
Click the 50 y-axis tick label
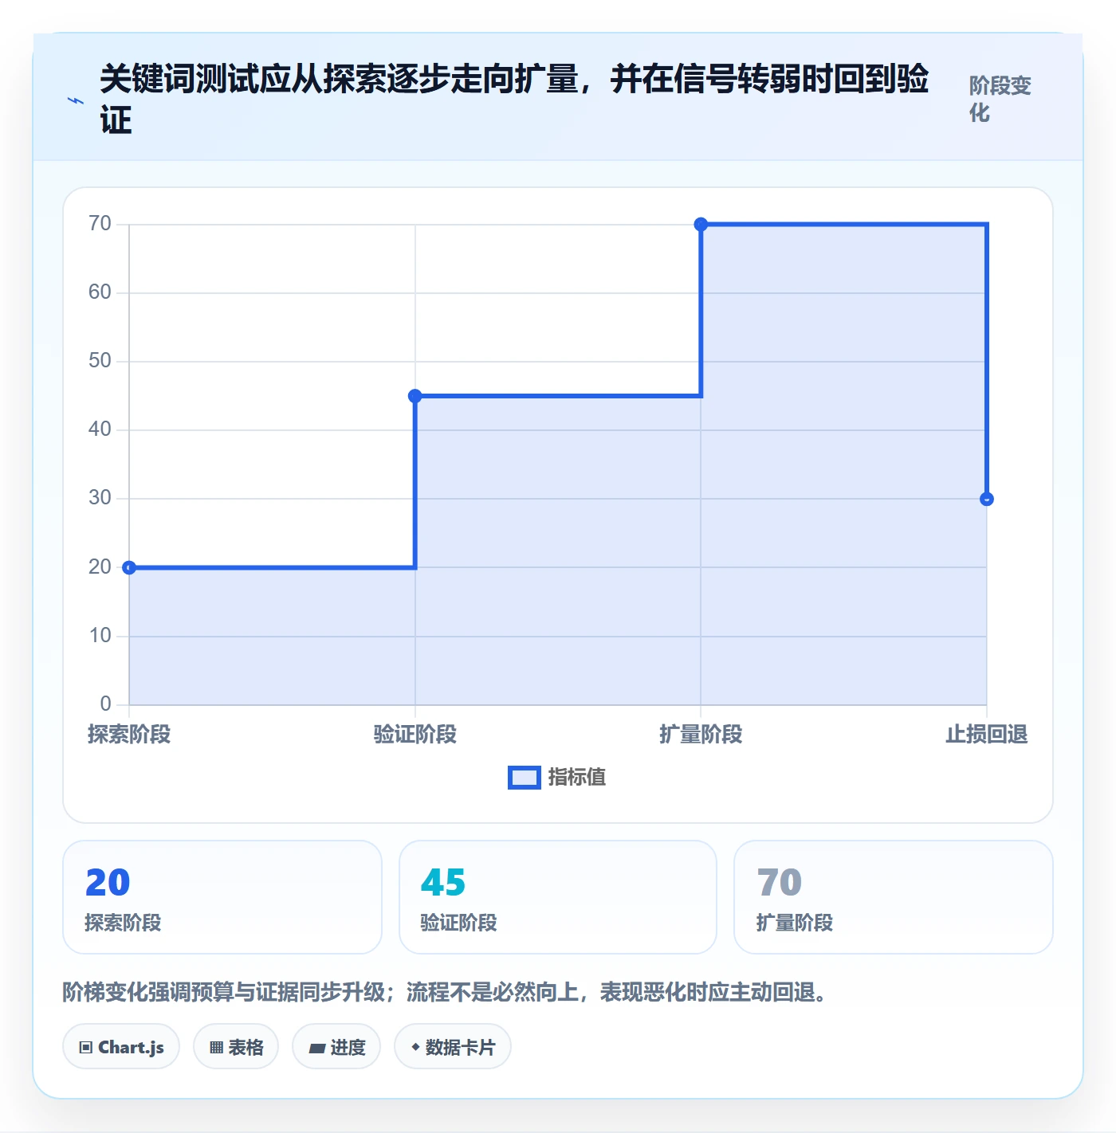click(x=100, y=360)
